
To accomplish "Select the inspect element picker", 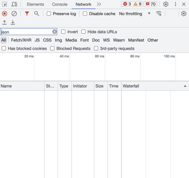I will tap(4, 4).
